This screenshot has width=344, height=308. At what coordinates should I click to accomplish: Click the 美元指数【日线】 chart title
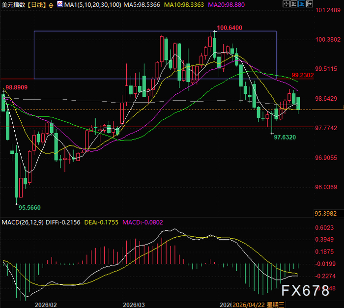(24, 5)
